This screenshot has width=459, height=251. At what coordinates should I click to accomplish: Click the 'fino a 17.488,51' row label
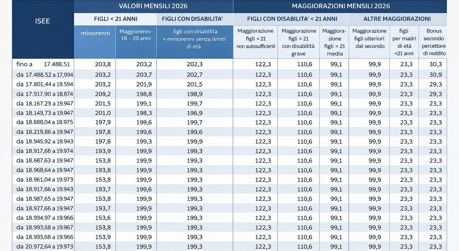[43, 64]
